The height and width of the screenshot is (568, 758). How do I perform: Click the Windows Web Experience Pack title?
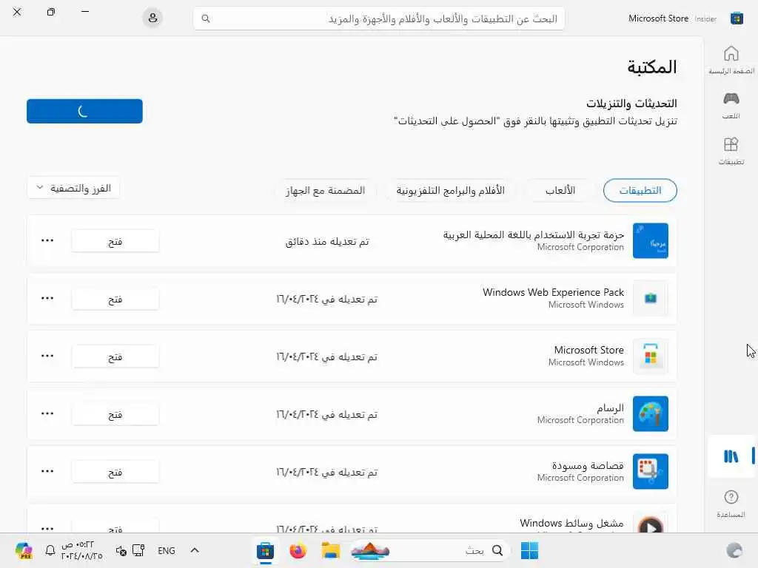point(553,292)
